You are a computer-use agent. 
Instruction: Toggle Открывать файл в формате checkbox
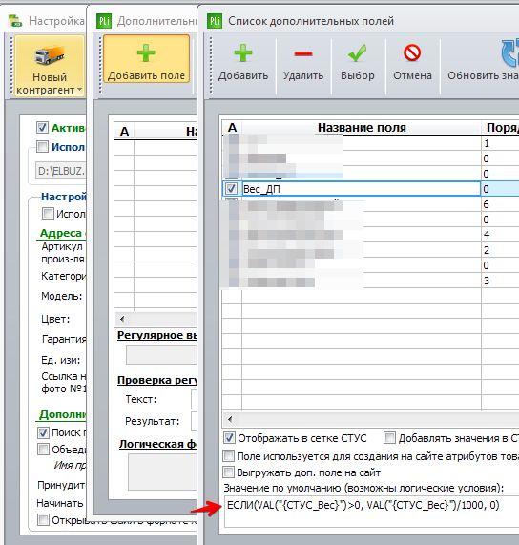(43, 520)
